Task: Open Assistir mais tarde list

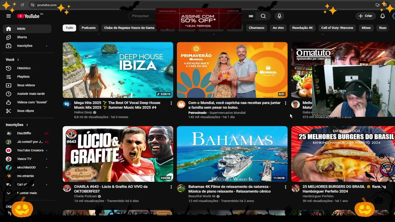Action: pyautogui.click(x=27, y=94)
